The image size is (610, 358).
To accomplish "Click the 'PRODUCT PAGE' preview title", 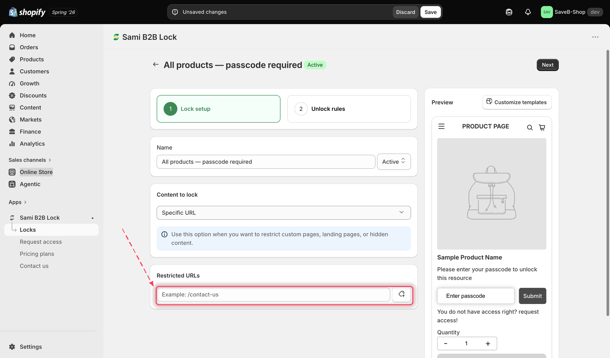I will click(x=485, y=126).
